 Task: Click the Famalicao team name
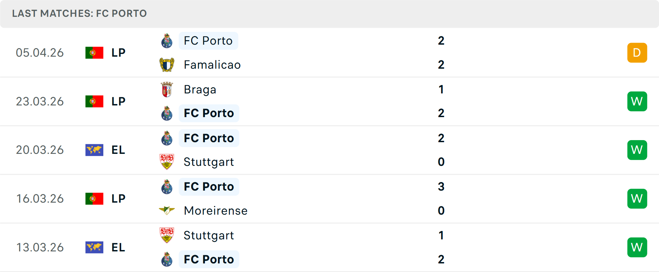coord(212,65)
